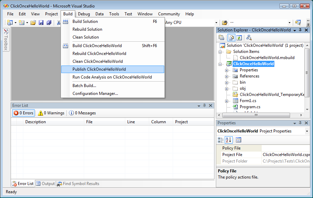Open the Any CPU platform dropdown
This screenshot has height=198, width=313.
216,23
